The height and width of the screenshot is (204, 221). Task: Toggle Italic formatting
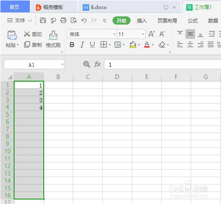(x=82, y=45)
